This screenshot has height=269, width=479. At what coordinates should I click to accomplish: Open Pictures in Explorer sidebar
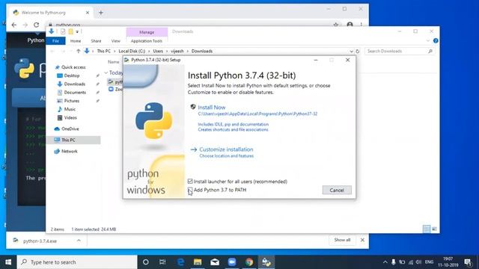[72, 101]
